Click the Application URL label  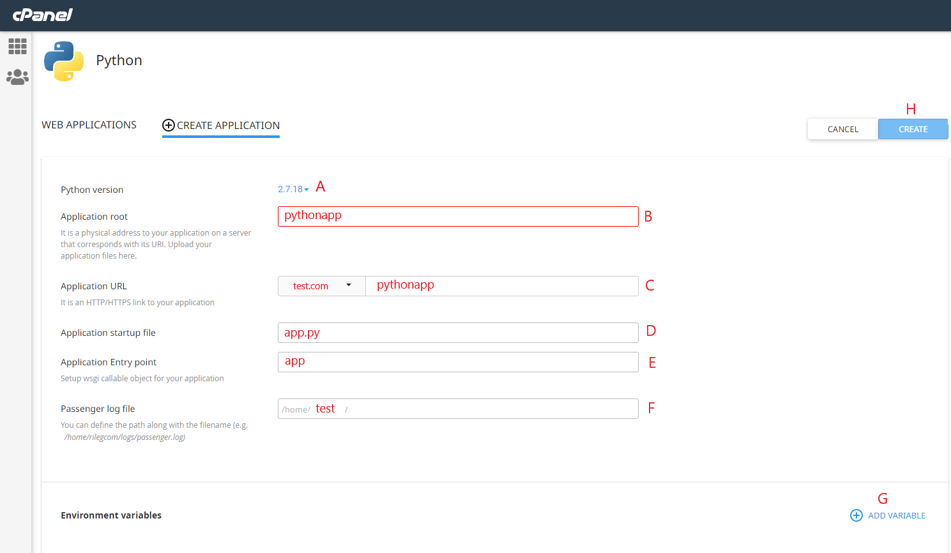coord(94,286)
